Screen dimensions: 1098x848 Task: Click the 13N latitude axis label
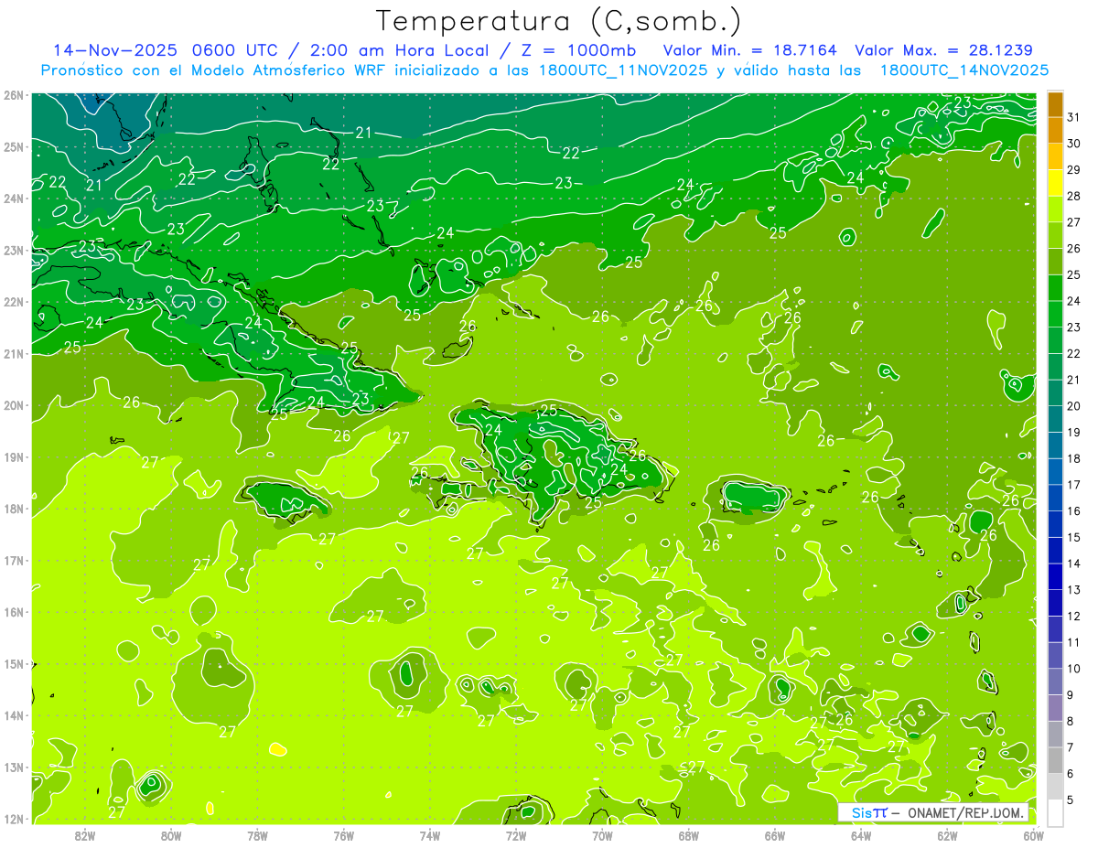(14, 767)
